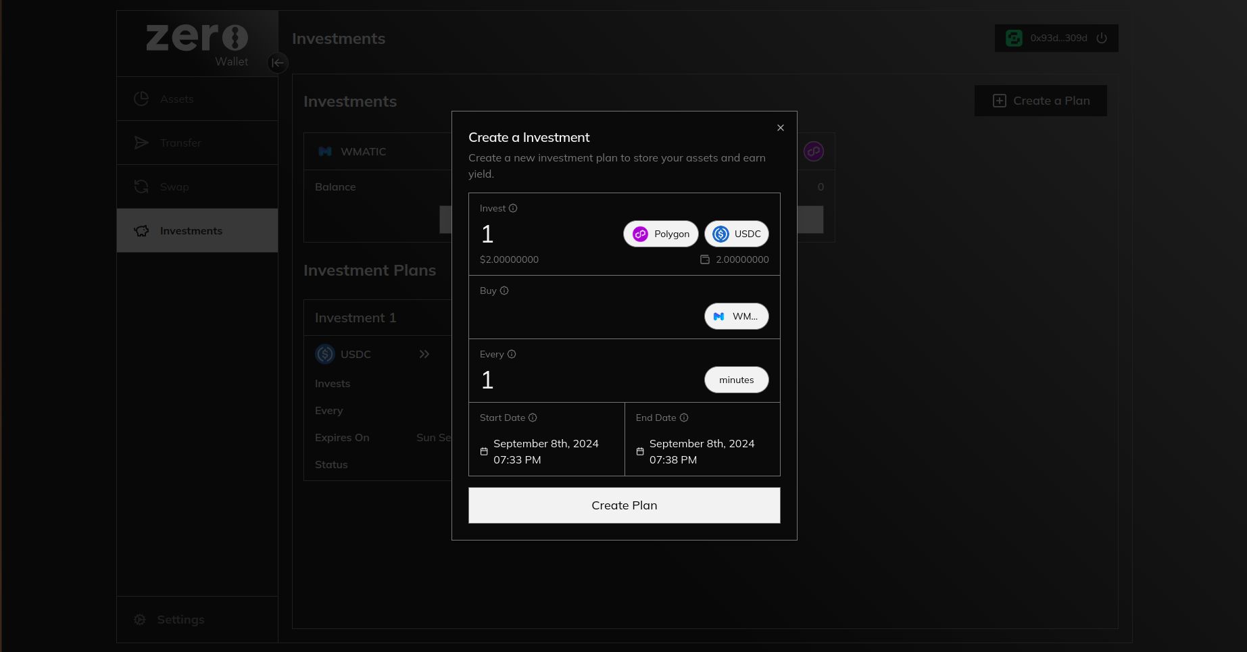The width and height of the screenshot is (1247, 652).
Task: Edit the Invest amount field
Action: pos(547,234)
